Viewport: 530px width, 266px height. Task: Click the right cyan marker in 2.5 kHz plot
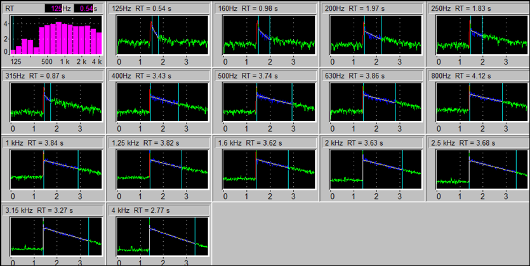click(x=516, y=169)
